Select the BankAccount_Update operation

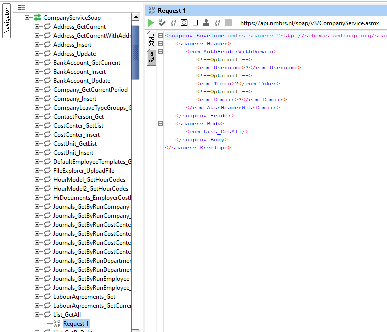(82, 81)
